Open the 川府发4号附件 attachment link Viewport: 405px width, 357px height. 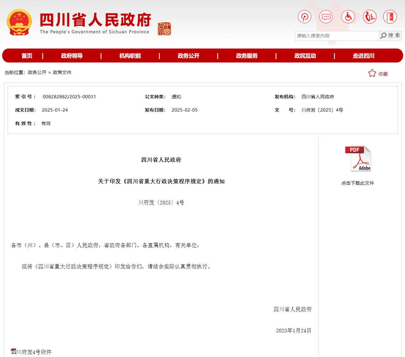pos(34,352)
